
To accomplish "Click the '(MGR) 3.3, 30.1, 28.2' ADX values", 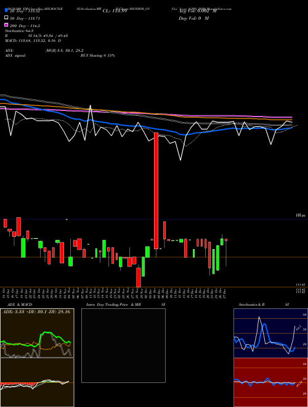I will coord(64,51).
